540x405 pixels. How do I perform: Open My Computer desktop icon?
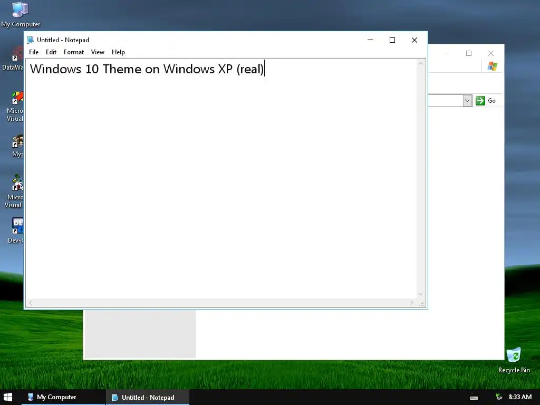coord(21,14)
